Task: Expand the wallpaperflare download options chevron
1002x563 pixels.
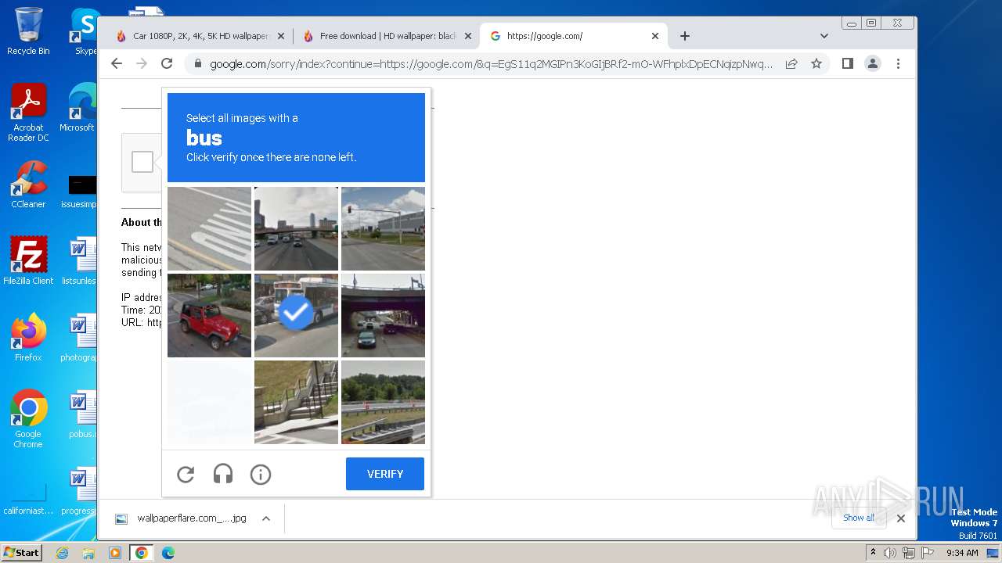Action: click(266, 518)
